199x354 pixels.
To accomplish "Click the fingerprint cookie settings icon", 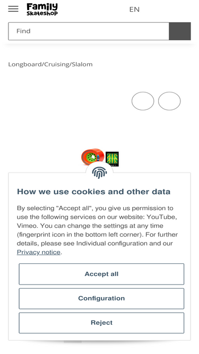I will [100, 173].
